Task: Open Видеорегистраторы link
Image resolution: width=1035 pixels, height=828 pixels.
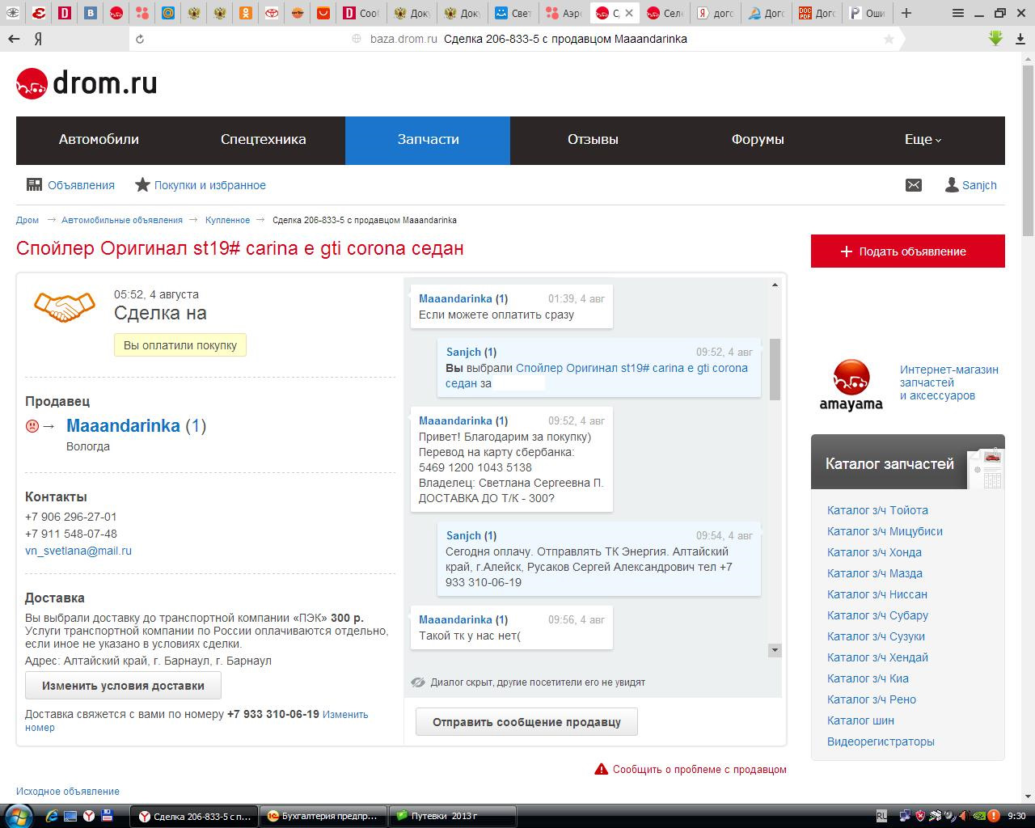Action: point(881,741)
